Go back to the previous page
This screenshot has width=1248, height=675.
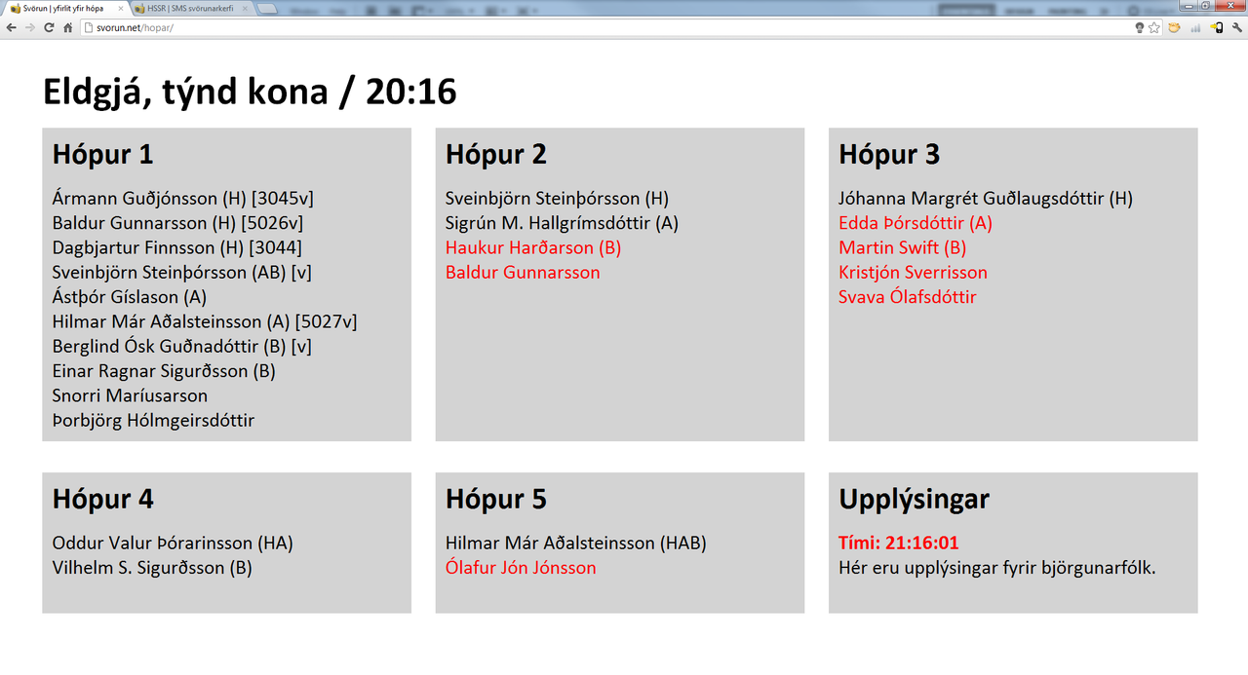pos(11,27)
